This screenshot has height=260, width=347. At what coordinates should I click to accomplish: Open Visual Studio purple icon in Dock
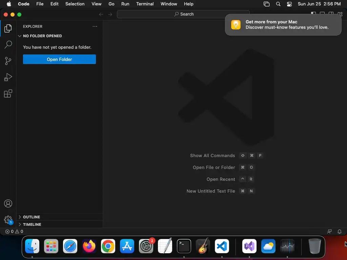point(249,246)
